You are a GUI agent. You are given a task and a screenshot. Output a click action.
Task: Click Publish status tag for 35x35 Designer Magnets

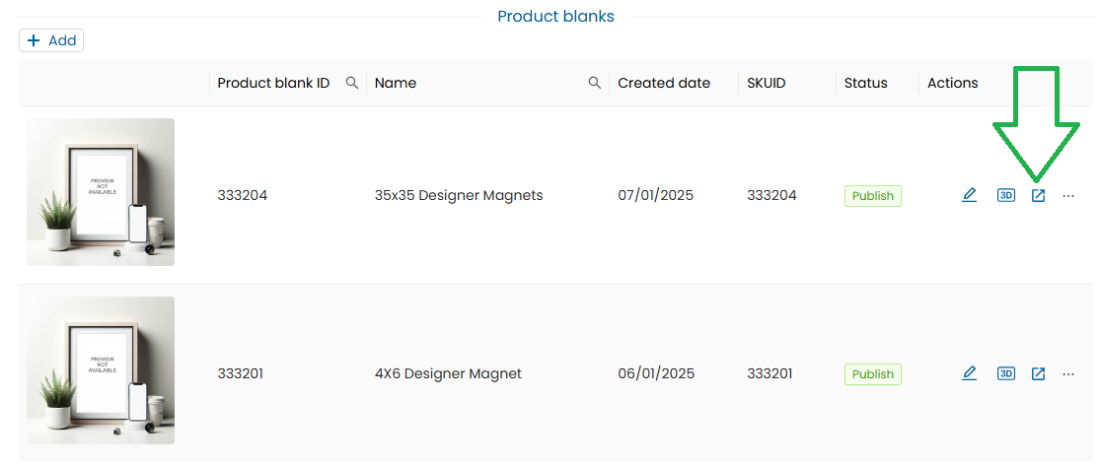872,196
